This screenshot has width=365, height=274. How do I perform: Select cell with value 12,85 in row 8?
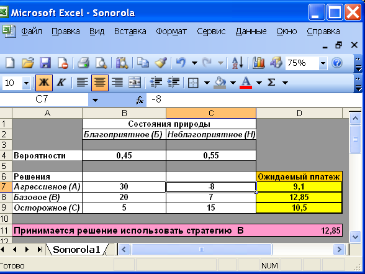click(299, 198)
